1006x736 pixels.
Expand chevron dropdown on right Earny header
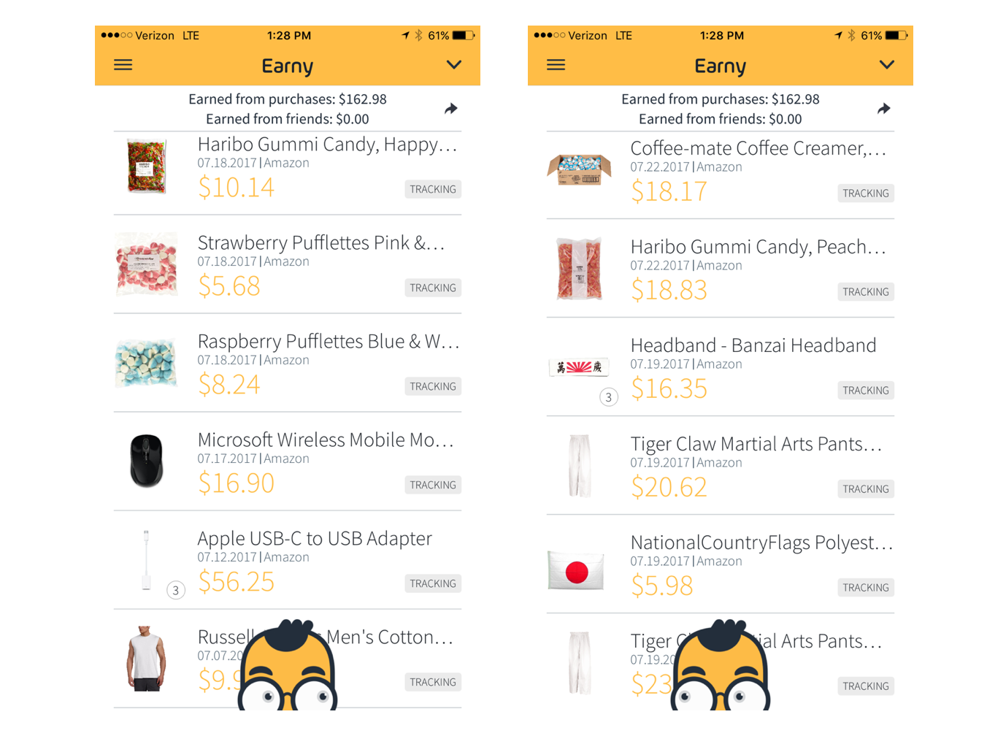pos(887,65)
